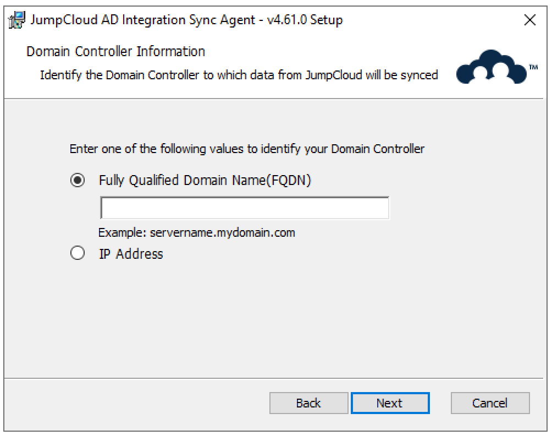
Task: Click the empty footer area left of Back
Action: coord(137,403)
